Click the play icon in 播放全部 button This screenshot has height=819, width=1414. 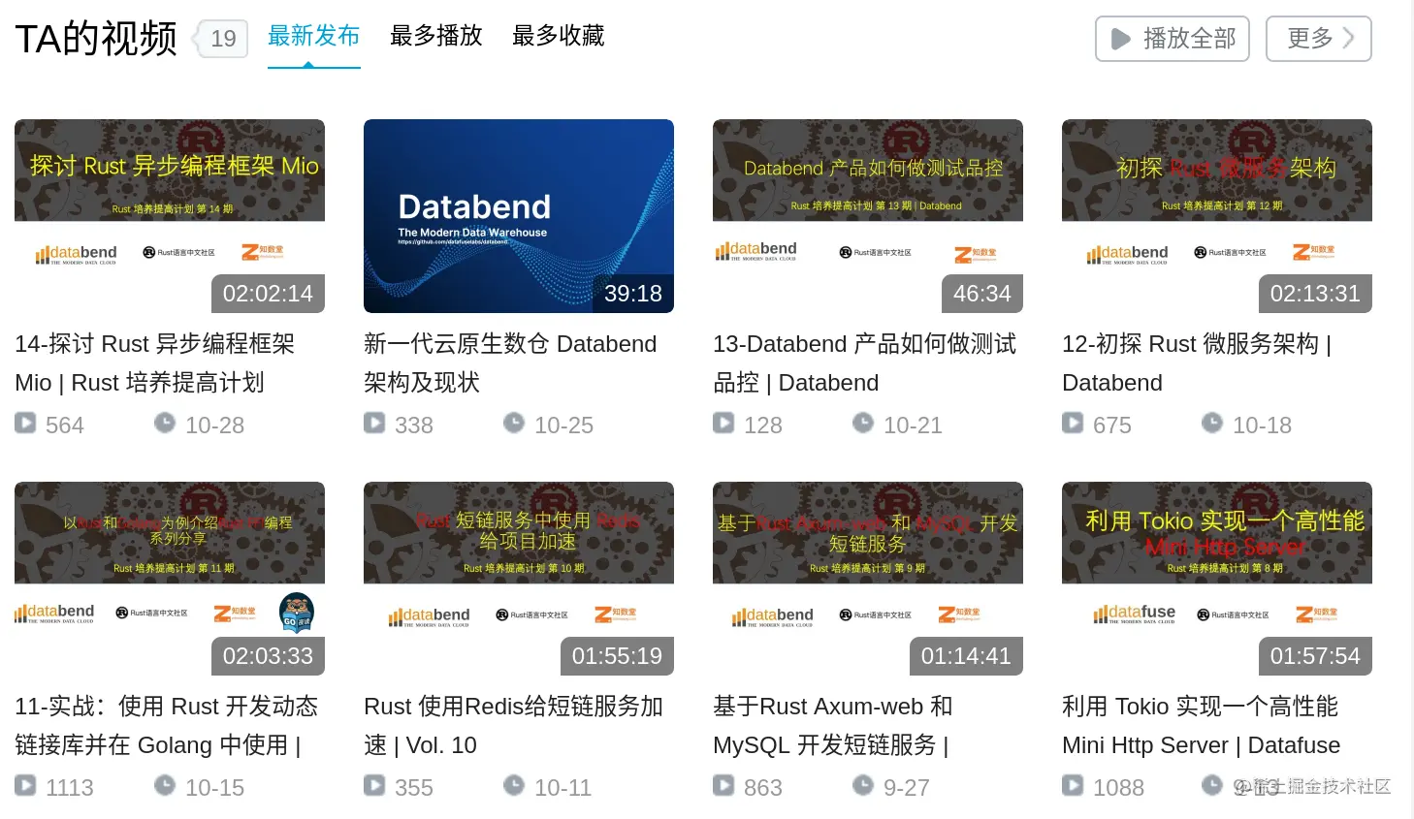pyautogui.click(x=1121, y=39)
